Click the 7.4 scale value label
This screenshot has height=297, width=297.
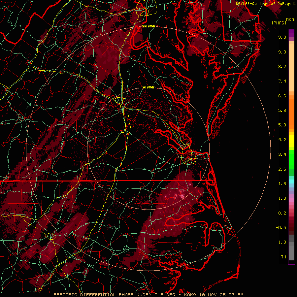click(282, 81)
